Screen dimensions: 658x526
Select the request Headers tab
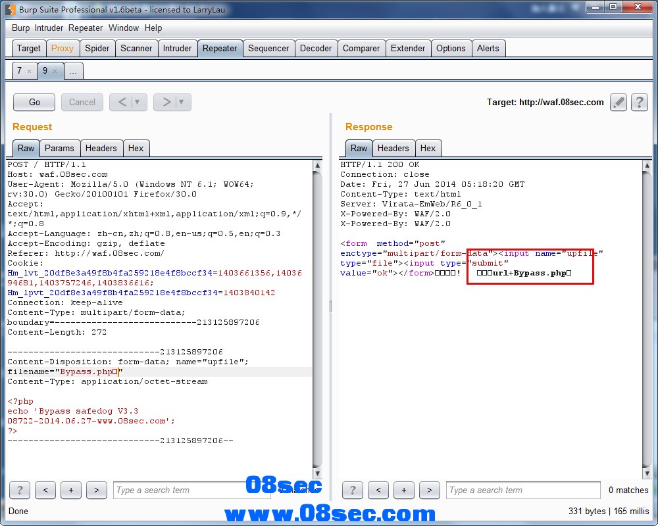tap(101, 148)
